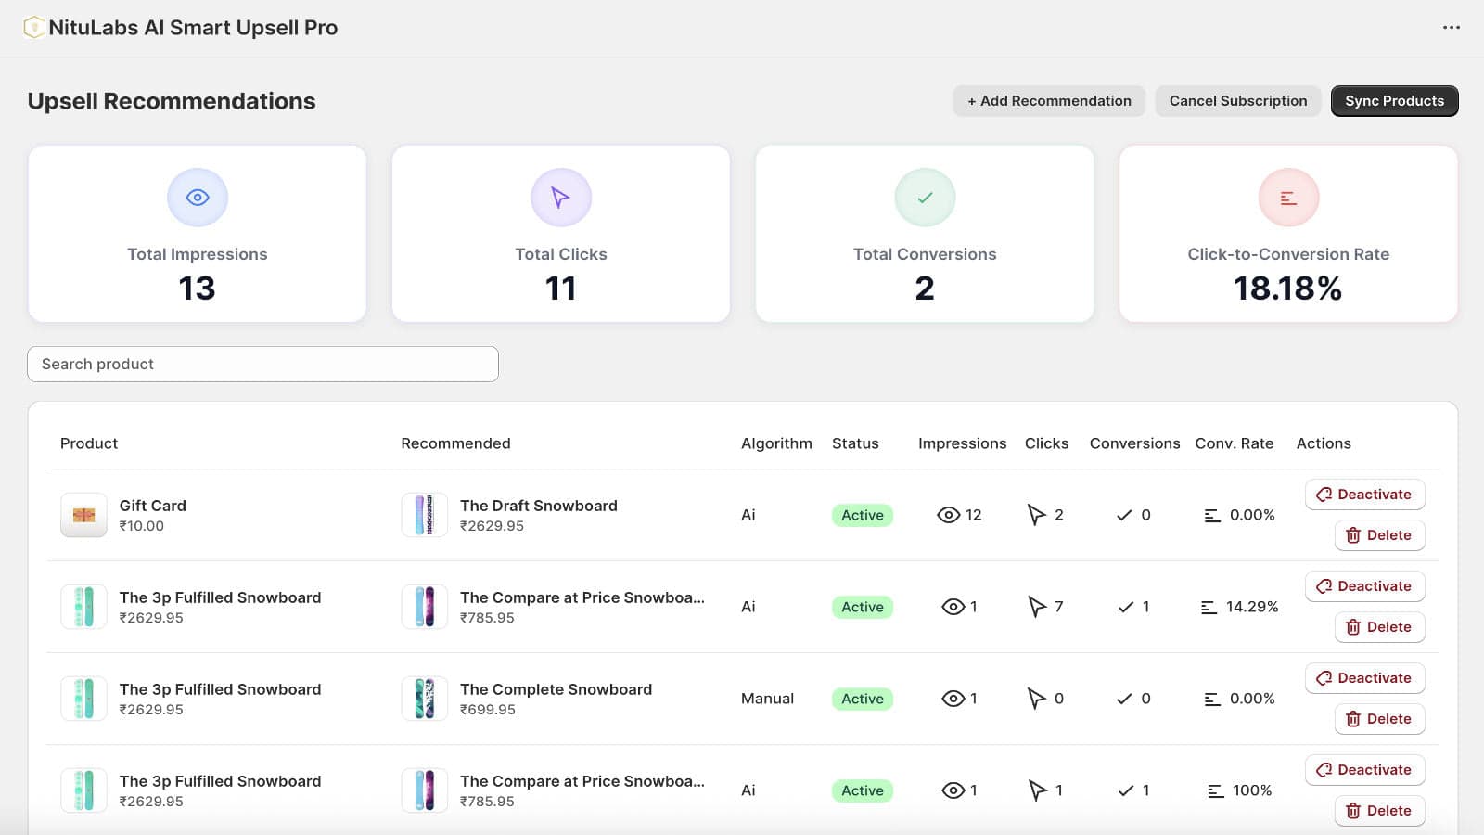Open the three-dot more options menu
Image resolution: width=1484 pixels, height=835 pixels.
(x=1452, y=28)
